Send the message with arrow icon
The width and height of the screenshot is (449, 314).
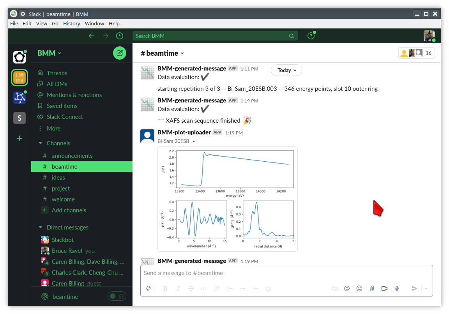[x=414, y=289]
